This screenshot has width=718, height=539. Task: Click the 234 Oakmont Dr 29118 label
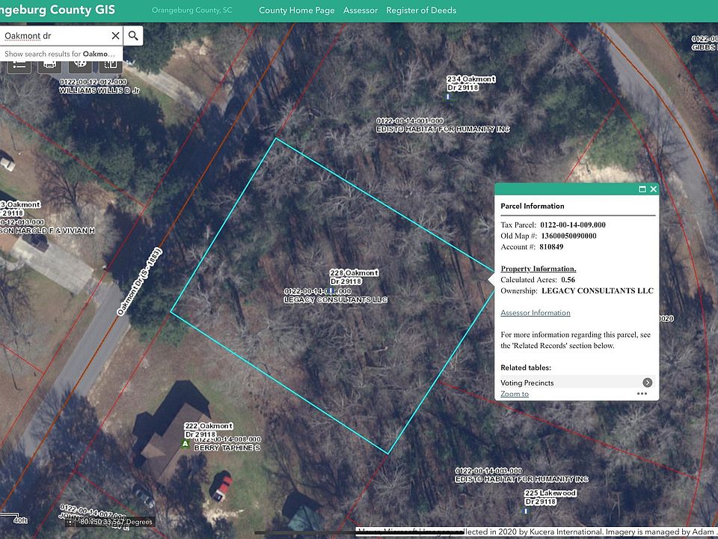point(471,83)
